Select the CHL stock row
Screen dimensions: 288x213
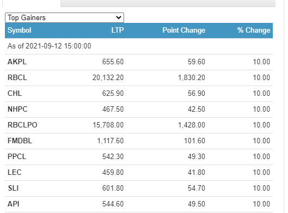(x=139, y=93)
